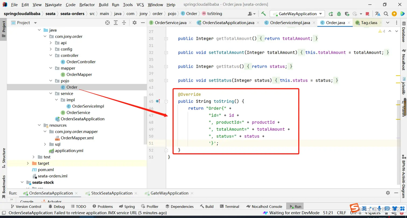This screenshot has width=407, height=218.
Task: Select OrderMapper.xml in project tree
Action: [x=77, y=138]
